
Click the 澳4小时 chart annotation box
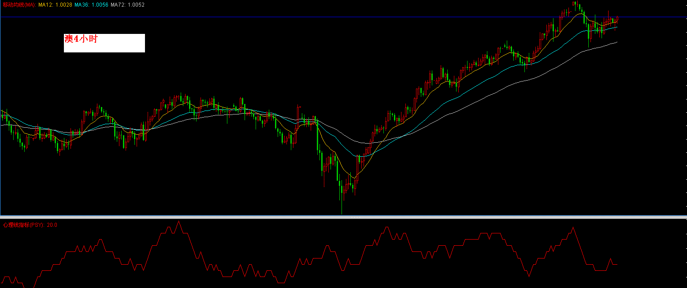pos(104,43)
